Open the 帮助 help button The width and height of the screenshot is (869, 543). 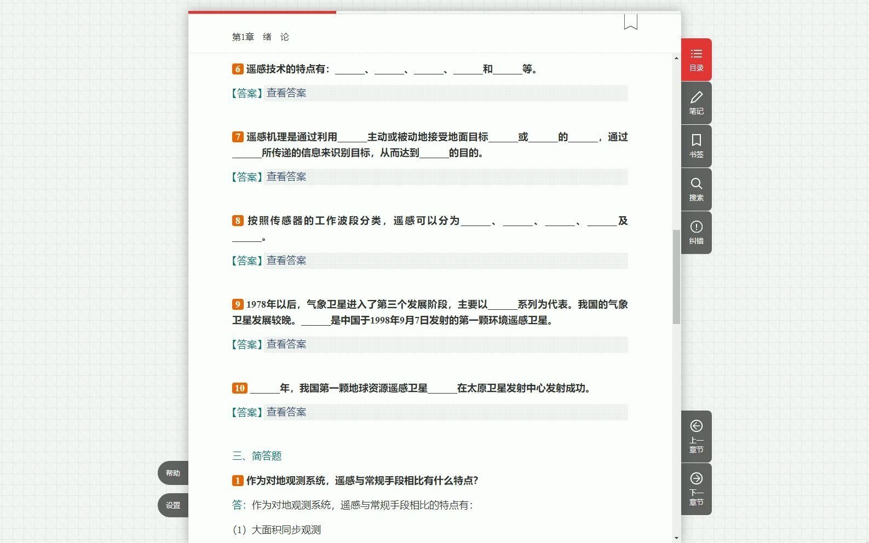(x=173, y=473)
